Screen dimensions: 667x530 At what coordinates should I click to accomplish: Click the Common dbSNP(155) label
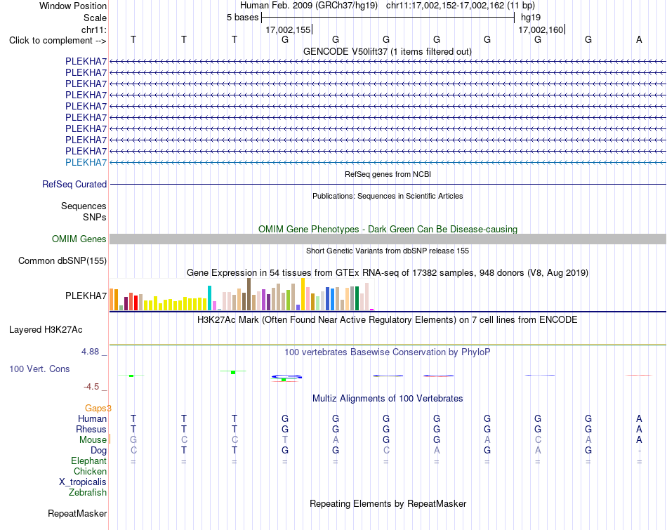62,260
